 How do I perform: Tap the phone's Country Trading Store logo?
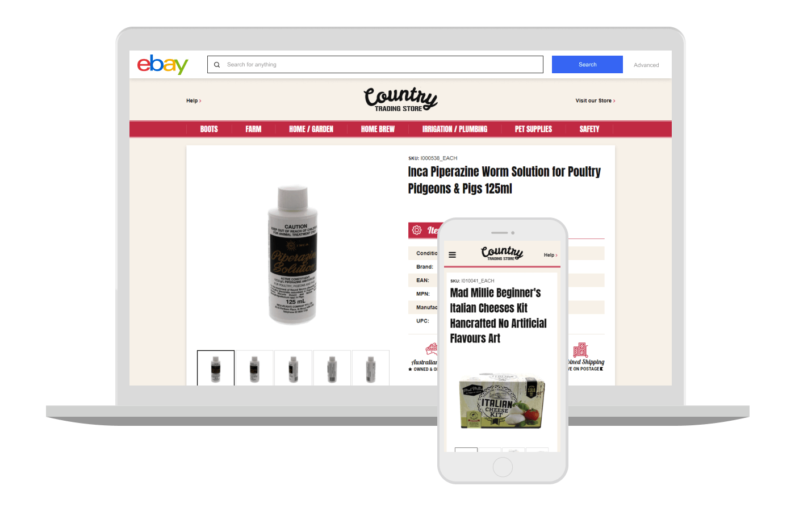[x=502, y=253]
